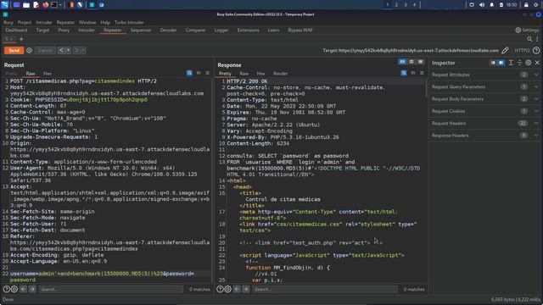Open the history dropdown beside the back arrow
543x305 pixels.
(68, 51)
